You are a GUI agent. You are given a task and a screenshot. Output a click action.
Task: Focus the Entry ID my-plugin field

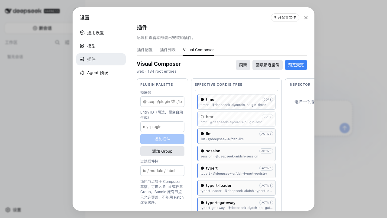tap(162, 127)
